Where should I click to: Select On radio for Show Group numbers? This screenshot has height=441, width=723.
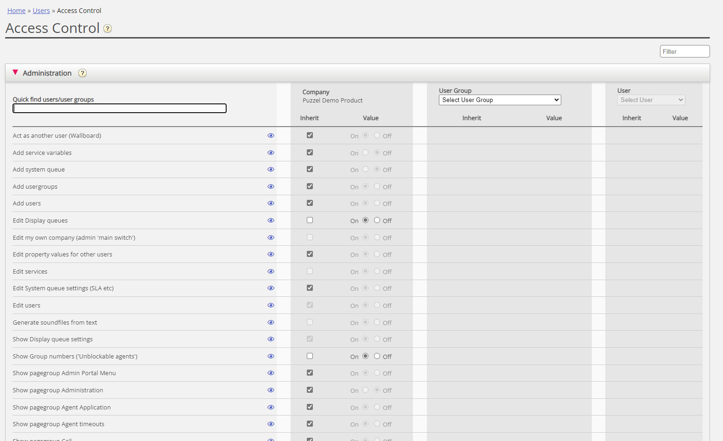point(366,356)
